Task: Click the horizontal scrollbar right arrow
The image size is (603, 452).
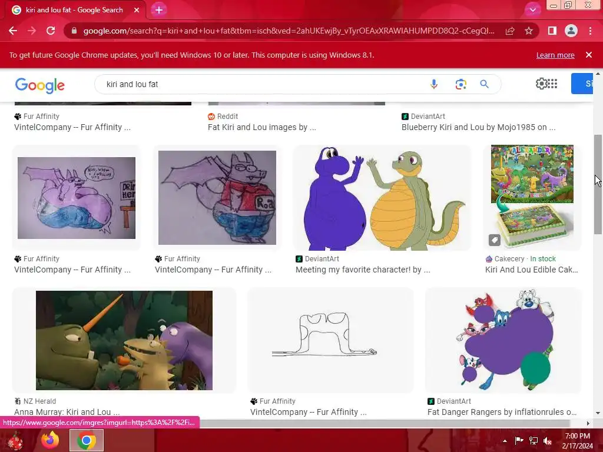Action: click(588, 424)
